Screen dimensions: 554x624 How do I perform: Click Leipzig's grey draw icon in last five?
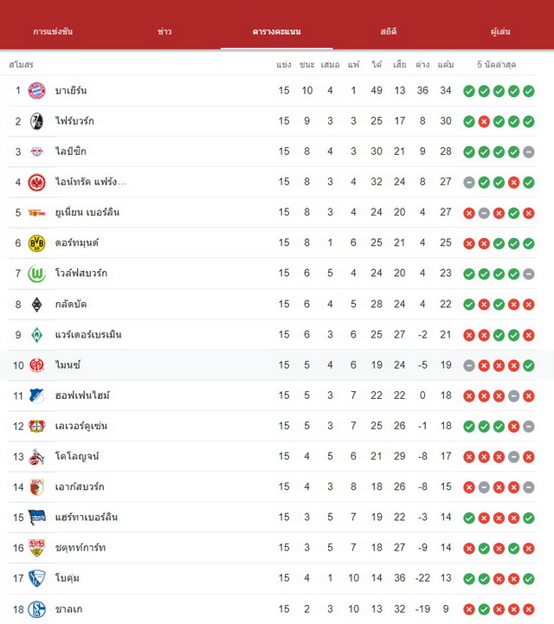click(x=529, y=152)
